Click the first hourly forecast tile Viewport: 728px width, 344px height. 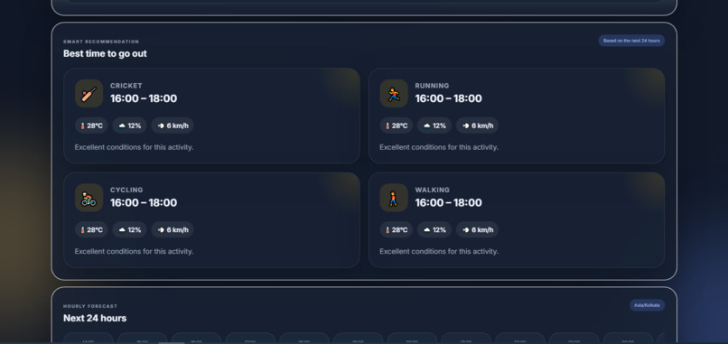coord(89,338)
